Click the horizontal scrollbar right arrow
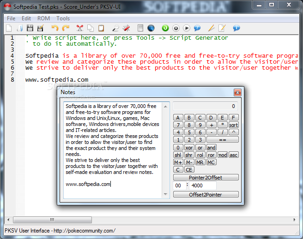303x239 pixels. pos(295,220)
